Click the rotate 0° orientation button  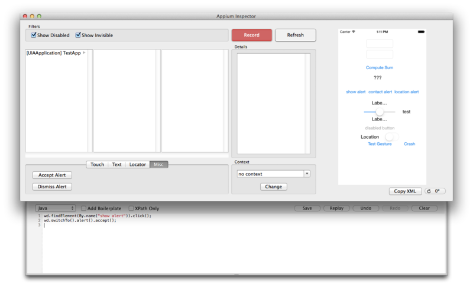435,191
